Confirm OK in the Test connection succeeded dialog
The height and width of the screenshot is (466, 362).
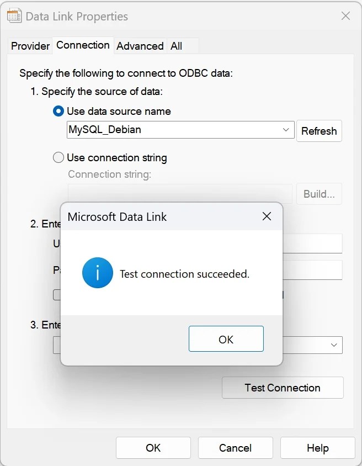click(226, 339)
